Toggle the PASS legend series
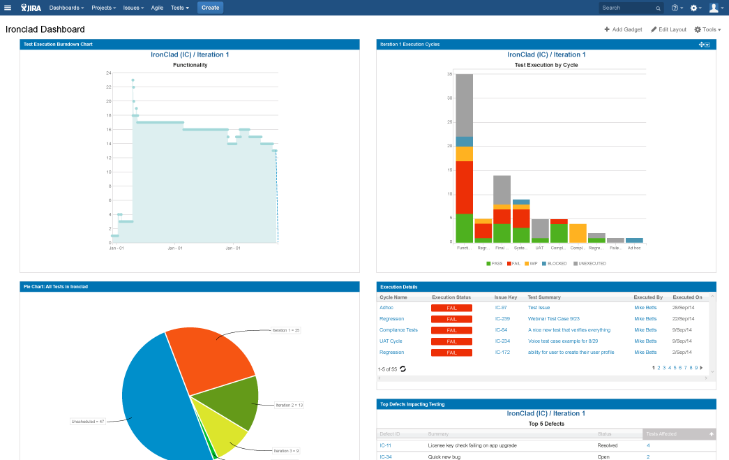 [494, 264]
